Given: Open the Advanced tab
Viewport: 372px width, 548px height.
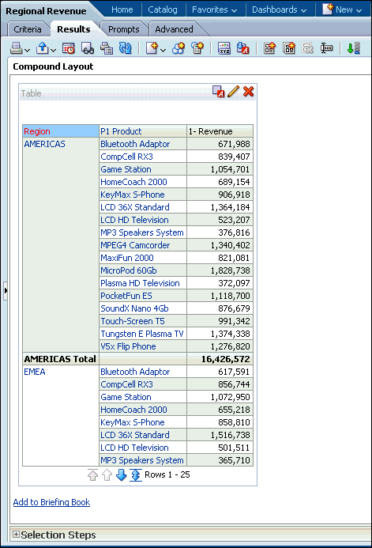Looking at the screenshot, I should (174, 29).
